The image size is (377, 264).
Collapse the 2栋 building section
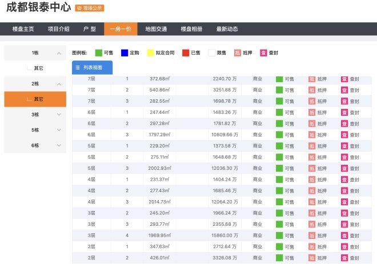coord(59,84)
